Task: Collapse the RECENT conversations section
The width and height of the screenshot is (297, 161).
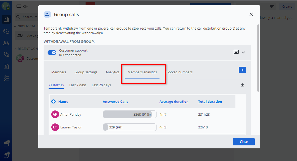Action: pyautogui.click(x=15, y=49)
